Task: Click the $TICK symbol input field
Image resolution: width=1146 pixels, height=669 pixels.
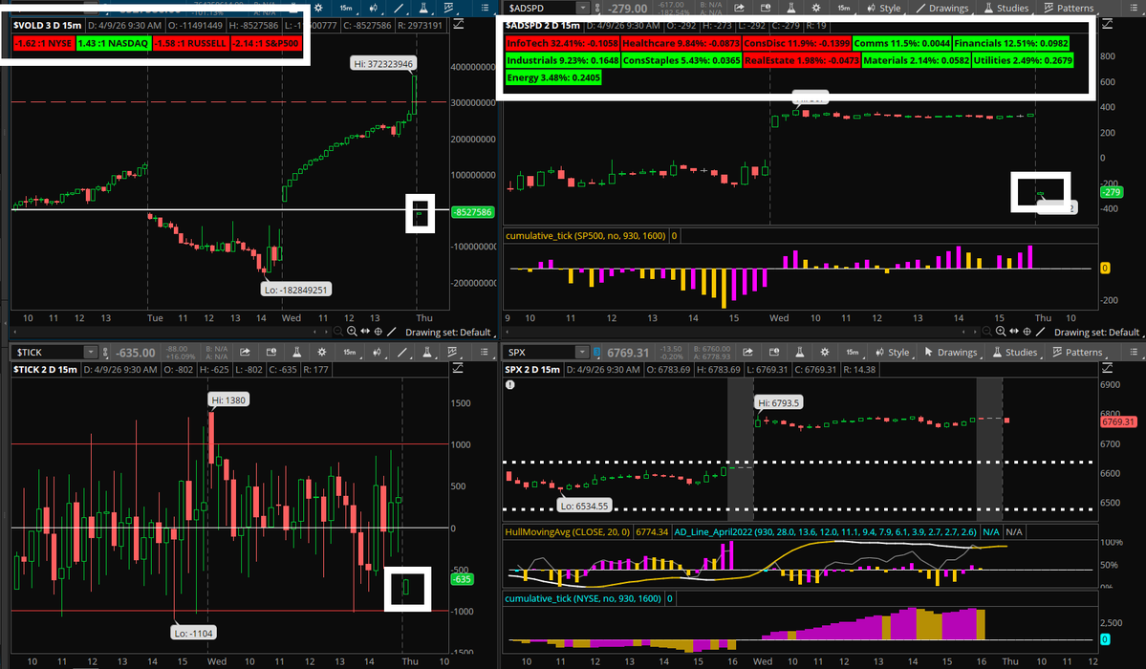Action: tap(48, 353)
